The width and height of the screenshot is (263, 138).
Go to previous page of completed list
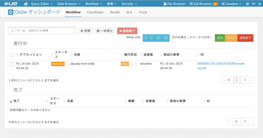pos(234,122)
